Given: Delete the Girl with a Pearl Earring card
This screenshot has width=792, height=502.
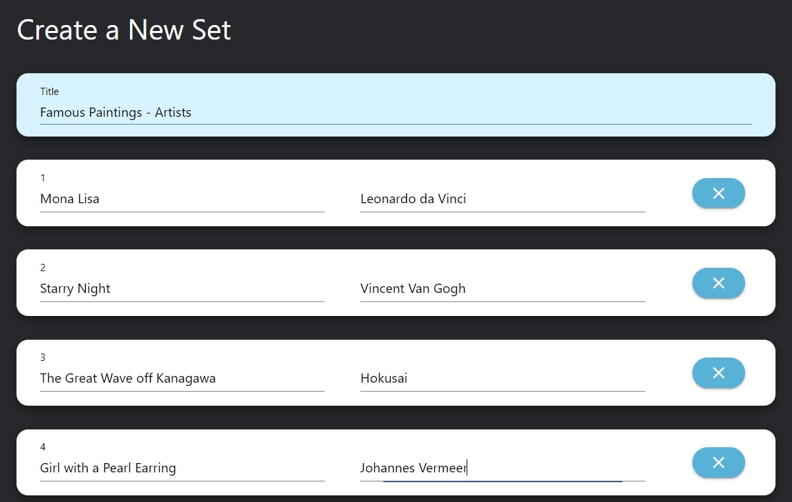Looking at the screenshot, I should click(x=718, y=462).
